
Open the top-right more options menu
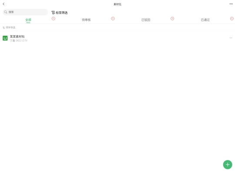pos(231,4)
